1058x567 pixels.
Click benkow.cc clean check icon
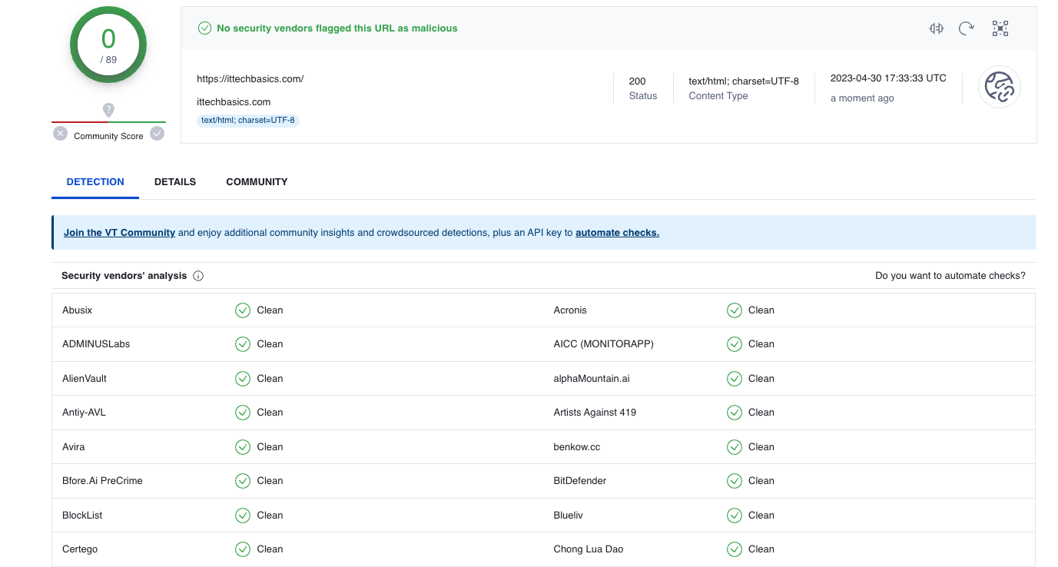[735, 447]
